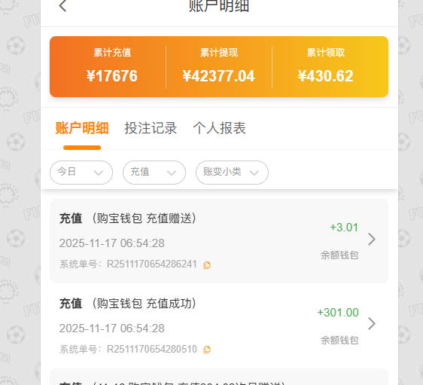Open the 充值赠送 transaction record
Image resolution: width=423 pixels, height=385 pixels.
[x=219, y=241]
